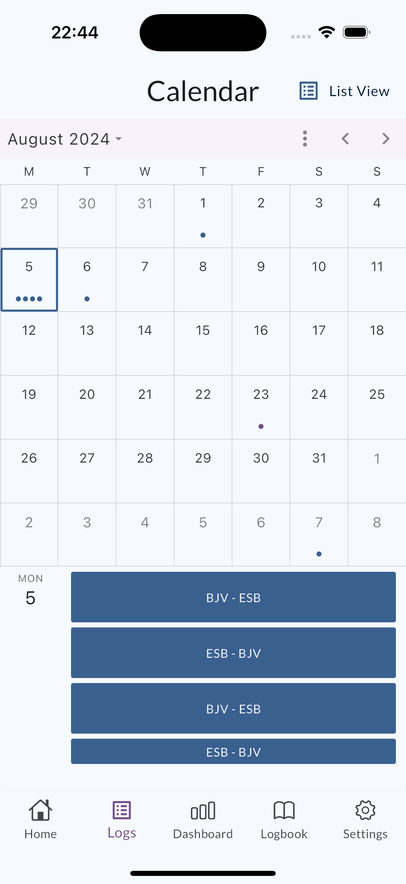Select August 23 with the purple dot
This screenshot has height=884, width=406.
tap(261, 407)
